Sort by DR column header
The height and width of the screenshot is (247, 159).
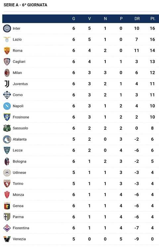pyautogui.click(x=137, y=18)
